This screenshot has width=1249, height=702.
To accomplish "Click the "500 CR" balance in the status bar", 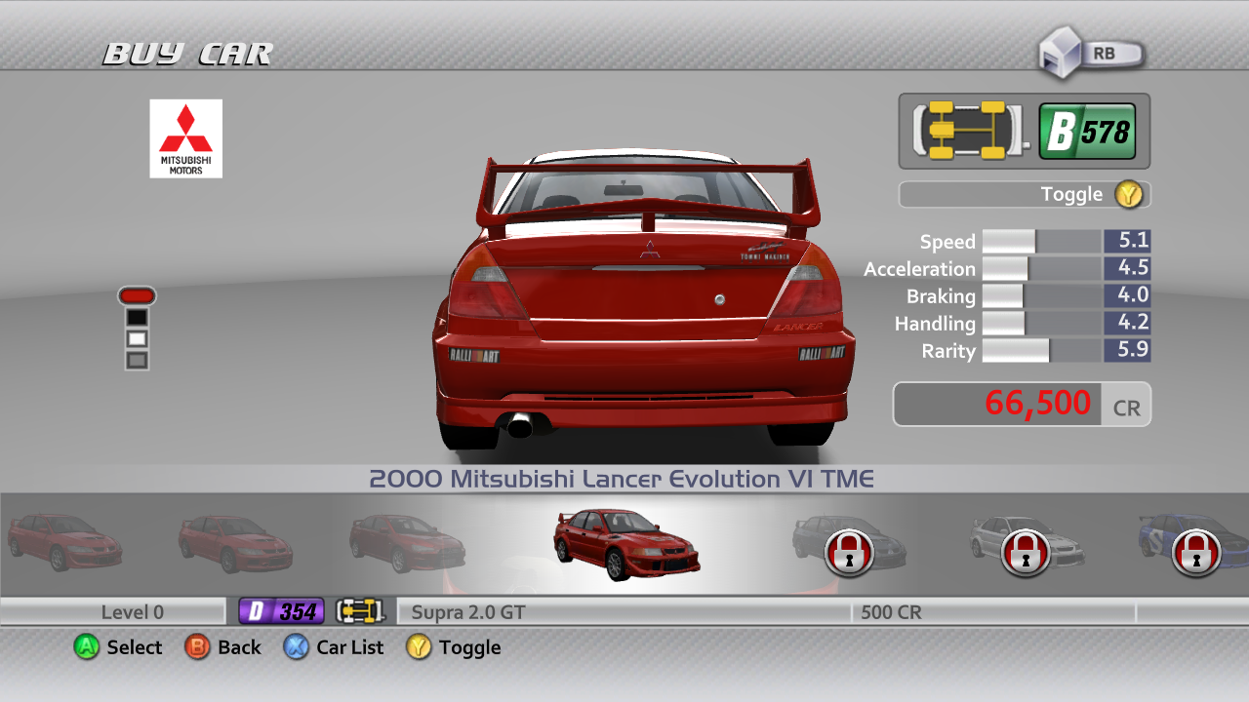I will coord(891,612).
